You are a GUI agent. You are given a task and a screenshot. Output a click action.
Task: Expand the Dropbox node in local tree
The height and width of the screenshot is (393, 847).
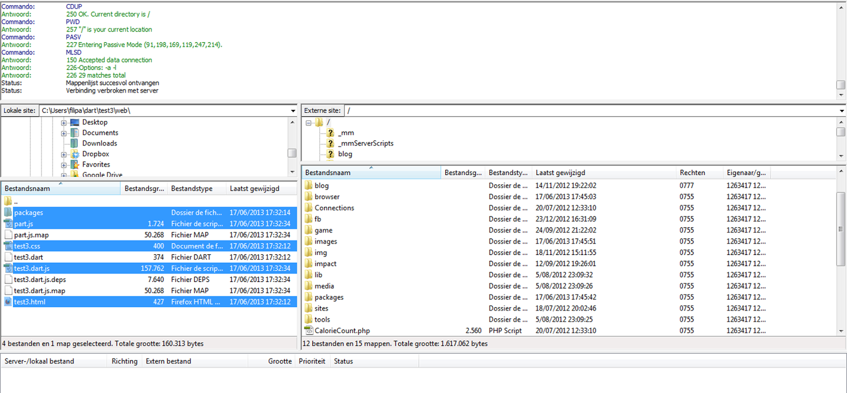click(x=64, y=154)
